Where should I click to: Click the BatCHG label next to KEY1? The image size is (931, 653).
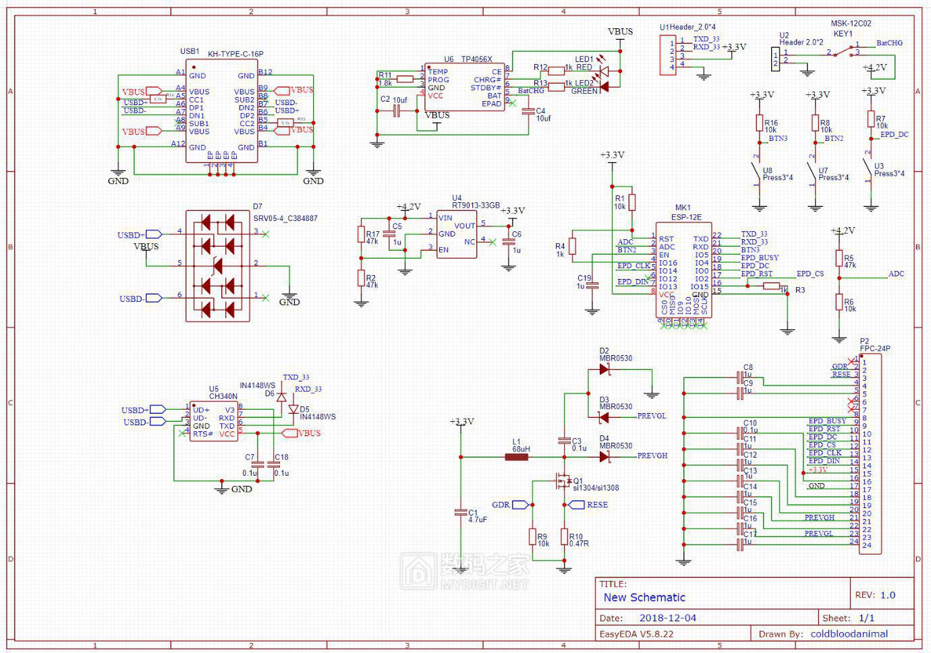point(889,43)
